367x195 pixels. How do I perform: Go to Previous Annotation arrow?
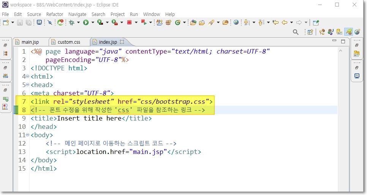(261, 22)
